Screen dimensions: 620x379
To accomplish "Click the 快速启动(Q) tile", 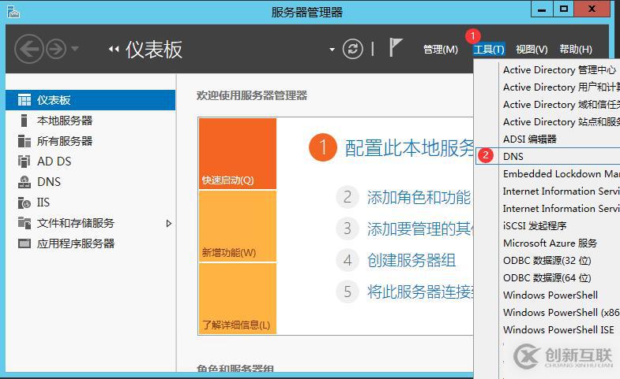I will (x=238, y=154).
